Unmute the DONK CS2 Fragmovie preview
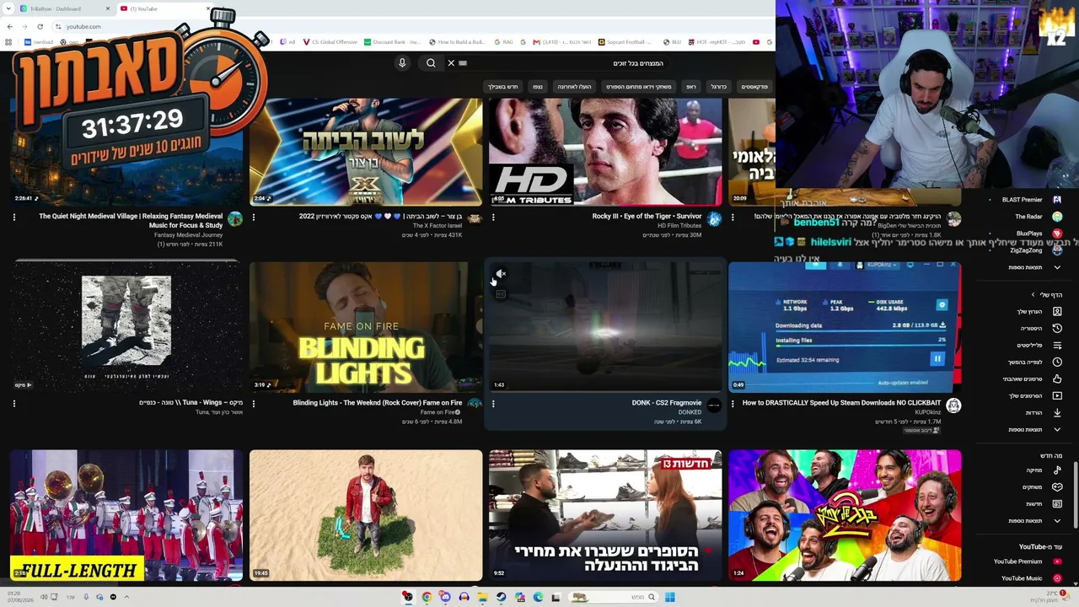The image size is (1079, 607). pos(501,274)
